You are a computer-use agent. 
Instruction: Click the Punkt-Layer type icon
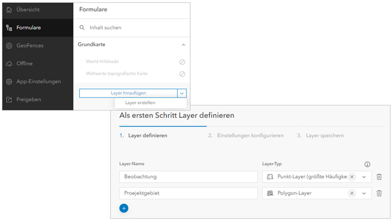(270, 177)
